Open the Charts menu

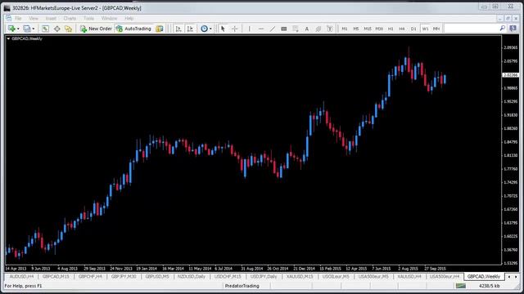[70, 18]
